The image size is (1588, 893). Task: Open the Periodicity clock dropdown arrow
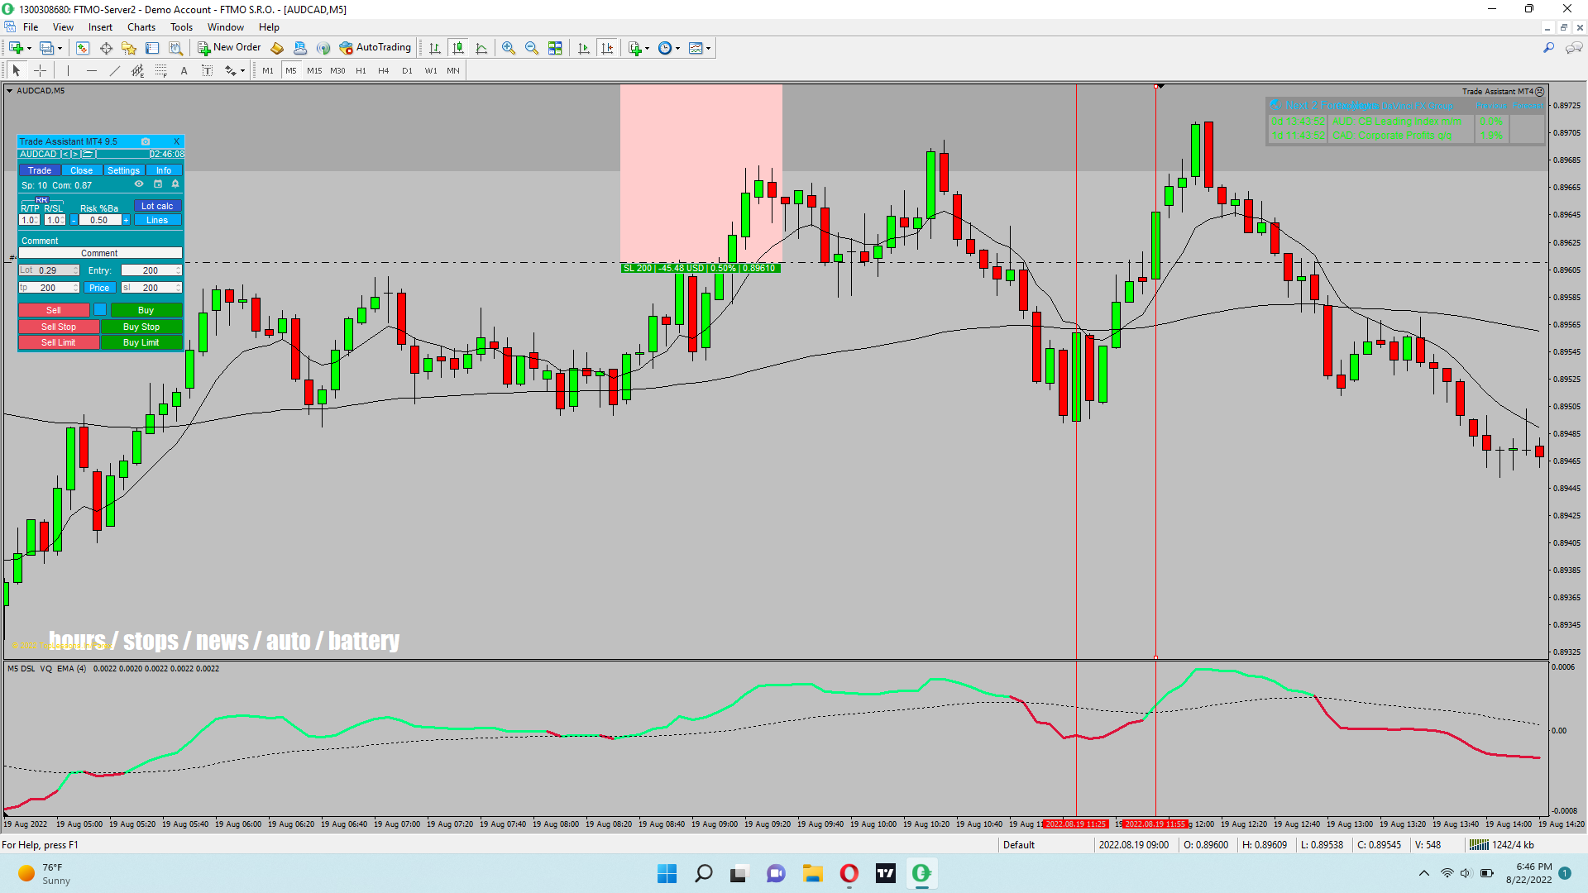click(x=678, y=48)
